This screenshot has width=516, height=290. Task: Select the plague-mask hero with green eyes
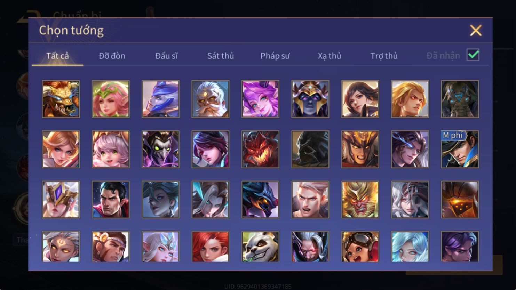click(160, 149)
